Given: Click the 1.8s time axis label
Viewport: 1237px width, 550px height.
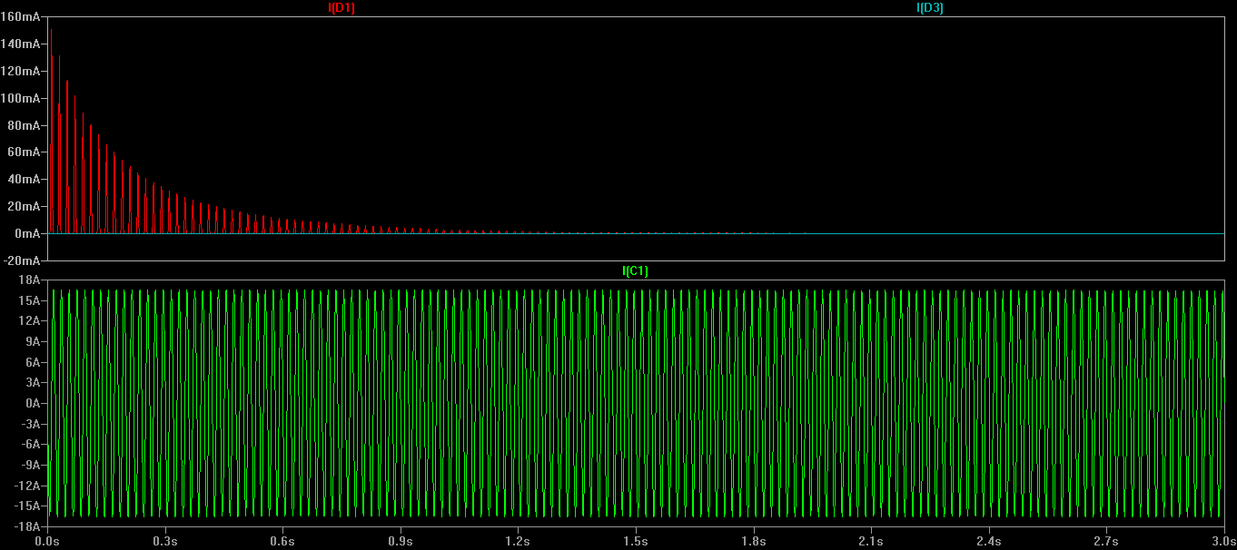Looking at the screenshot, I should 754,541.
